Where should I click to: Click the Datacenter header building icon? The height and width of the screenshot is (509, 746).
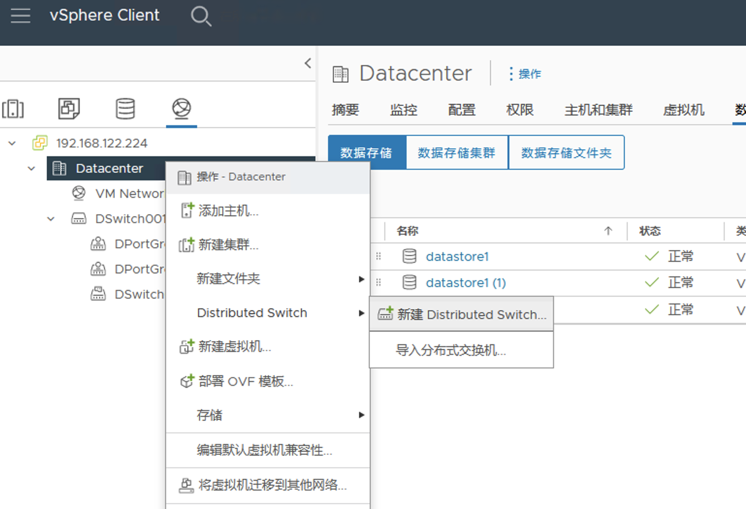point(341,74)
